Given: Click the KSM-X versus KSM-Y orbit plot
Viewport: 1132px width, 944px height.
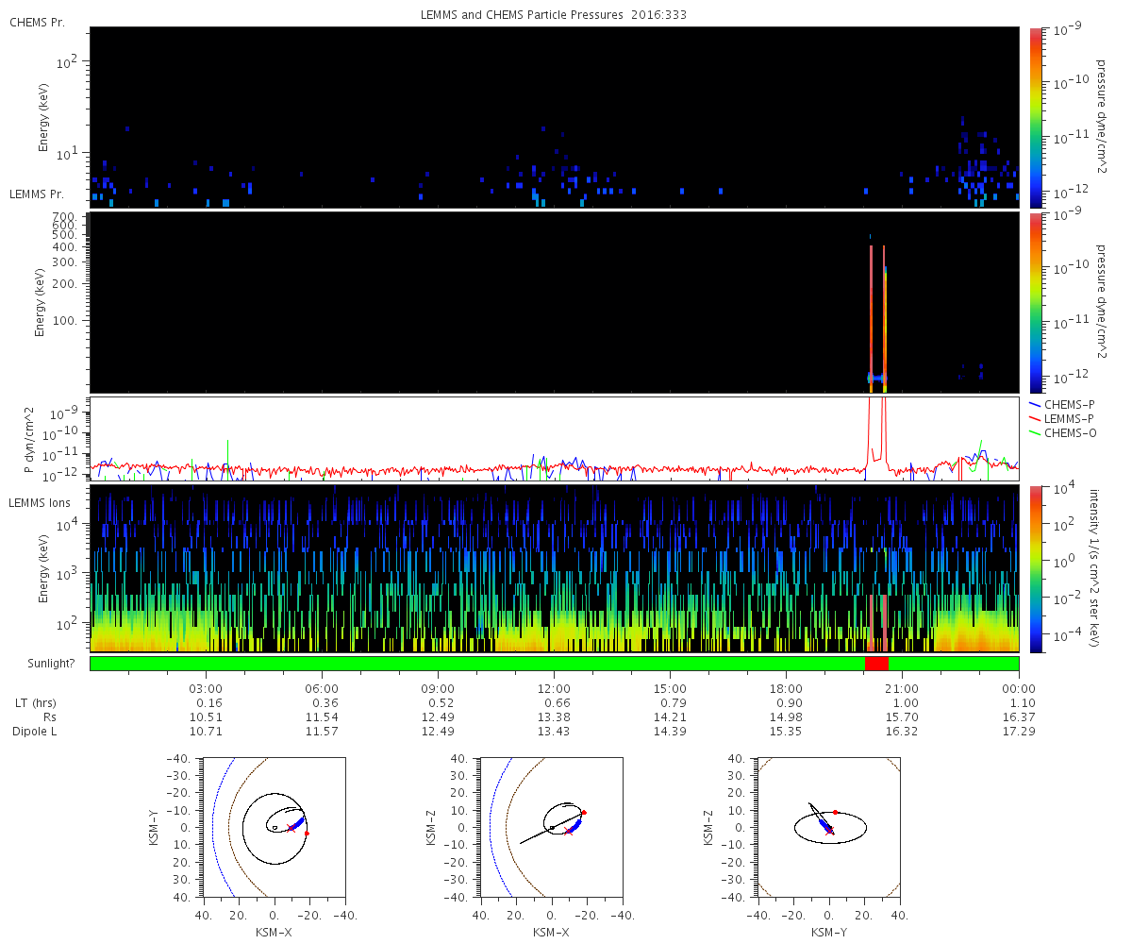Looking at the screenshot, I should click(x=274, y=827).
